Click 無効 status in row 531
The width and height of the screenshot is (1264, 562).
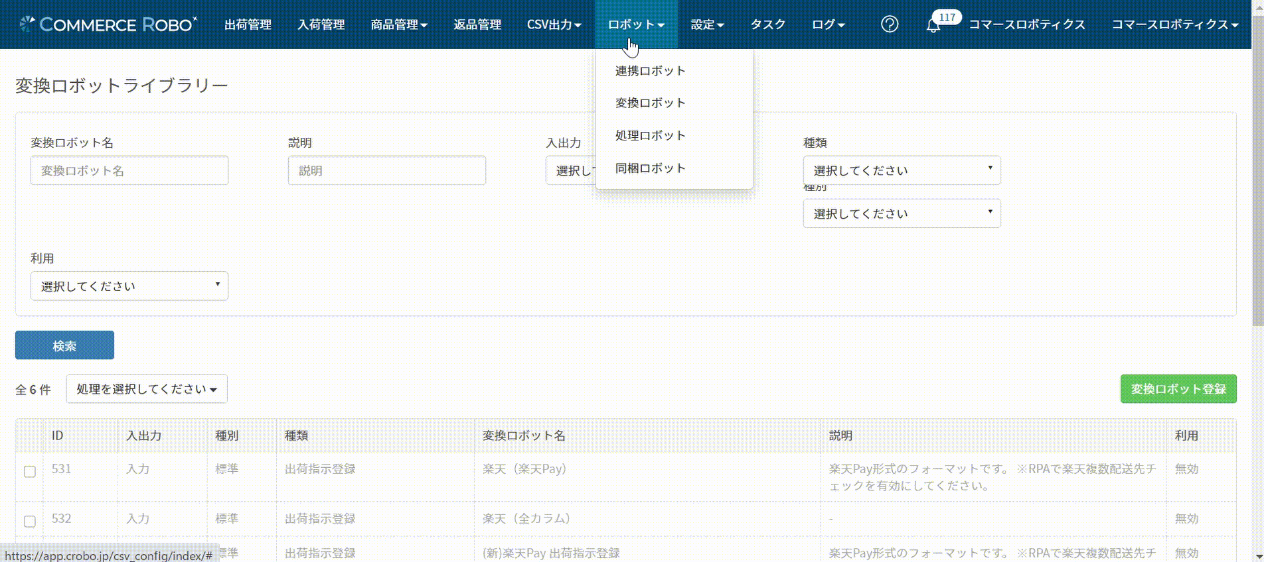pyautogui.click(x=1186, y=469)
